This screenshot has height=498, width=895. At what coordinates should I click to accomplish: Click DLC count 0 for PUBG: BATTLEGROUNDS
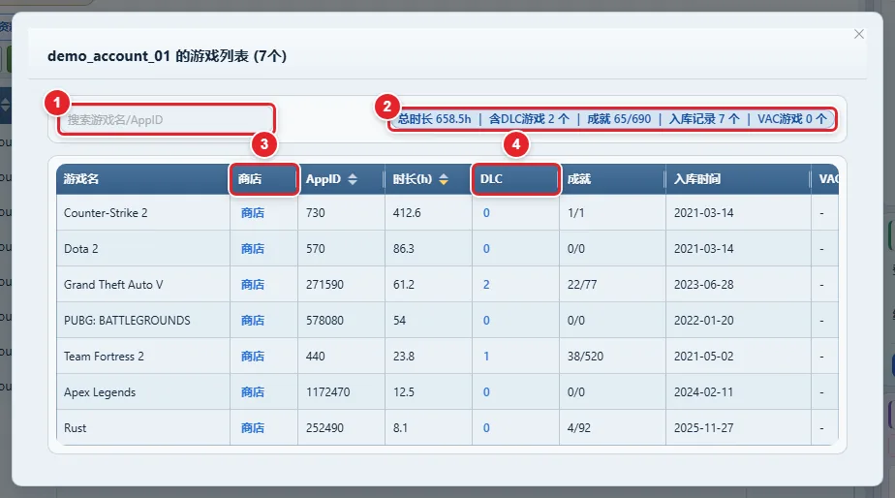tap(486, 321)
